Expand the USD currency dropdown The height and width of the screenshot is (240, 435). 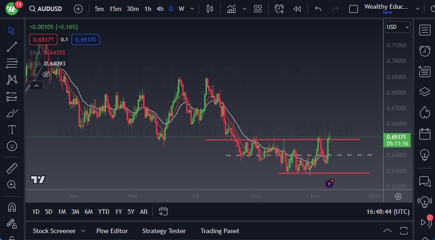point(397,27)
